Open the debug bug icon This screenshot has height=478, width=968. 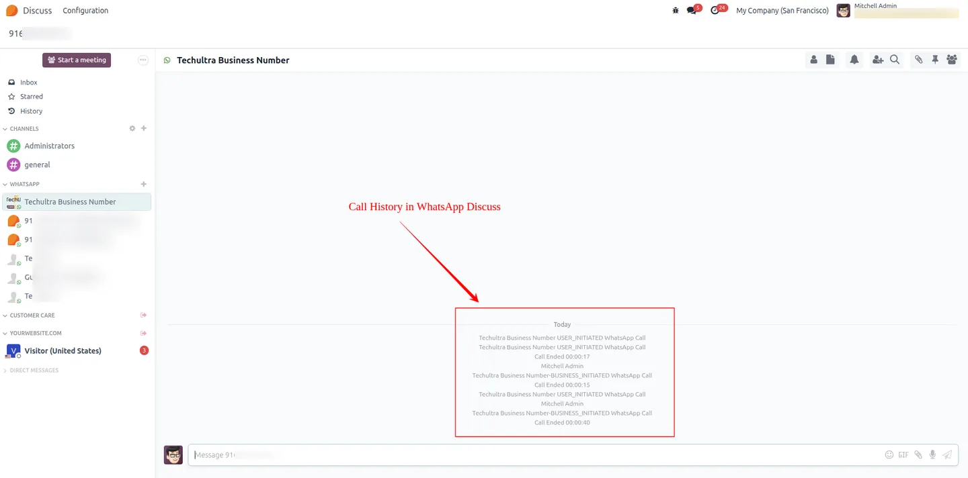pyautogui.click(x=676, y=11)
